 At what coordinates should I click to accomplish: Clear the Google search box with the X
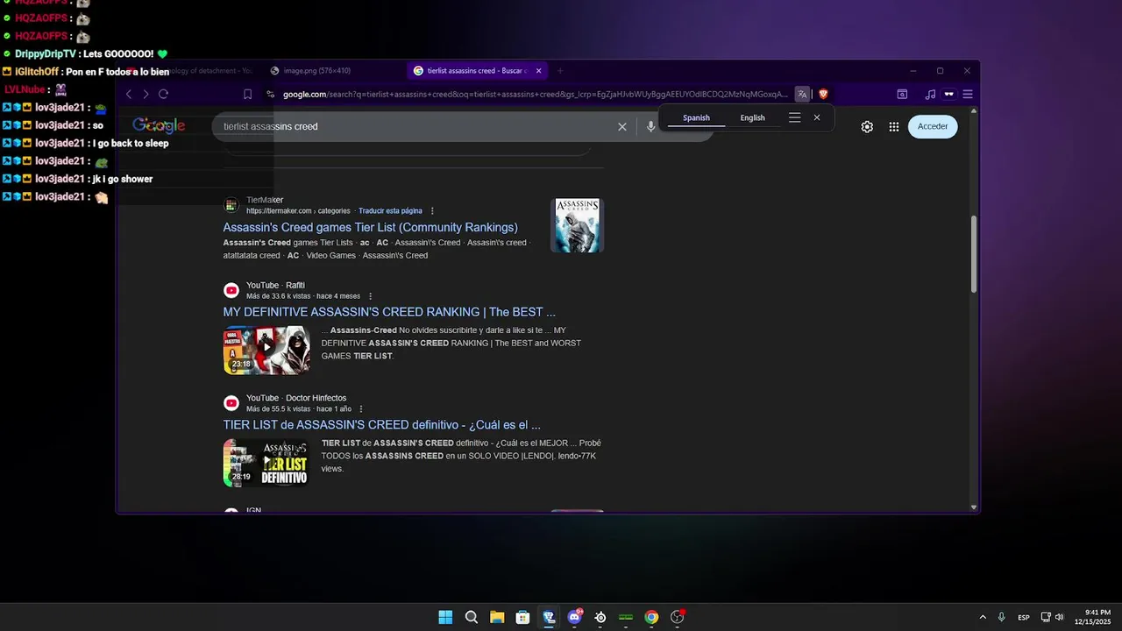pyautogui.click(x=622, y=126)
